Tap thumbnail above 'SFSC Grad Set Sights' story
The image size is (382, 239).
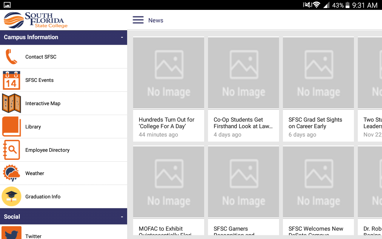(x=318, y=73)
